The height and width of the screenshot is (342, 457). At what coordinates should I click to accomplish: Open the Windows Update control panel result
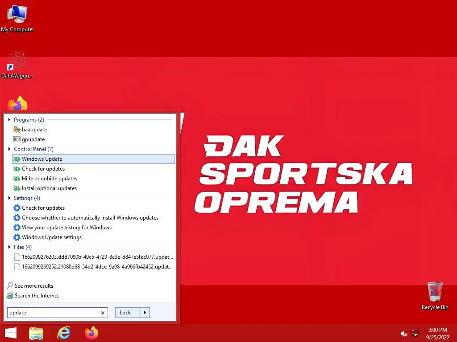click(x=93, y=159)
